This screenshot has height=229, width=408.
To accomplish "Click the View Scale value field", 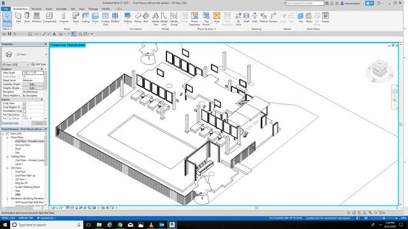I will (33, 73).
